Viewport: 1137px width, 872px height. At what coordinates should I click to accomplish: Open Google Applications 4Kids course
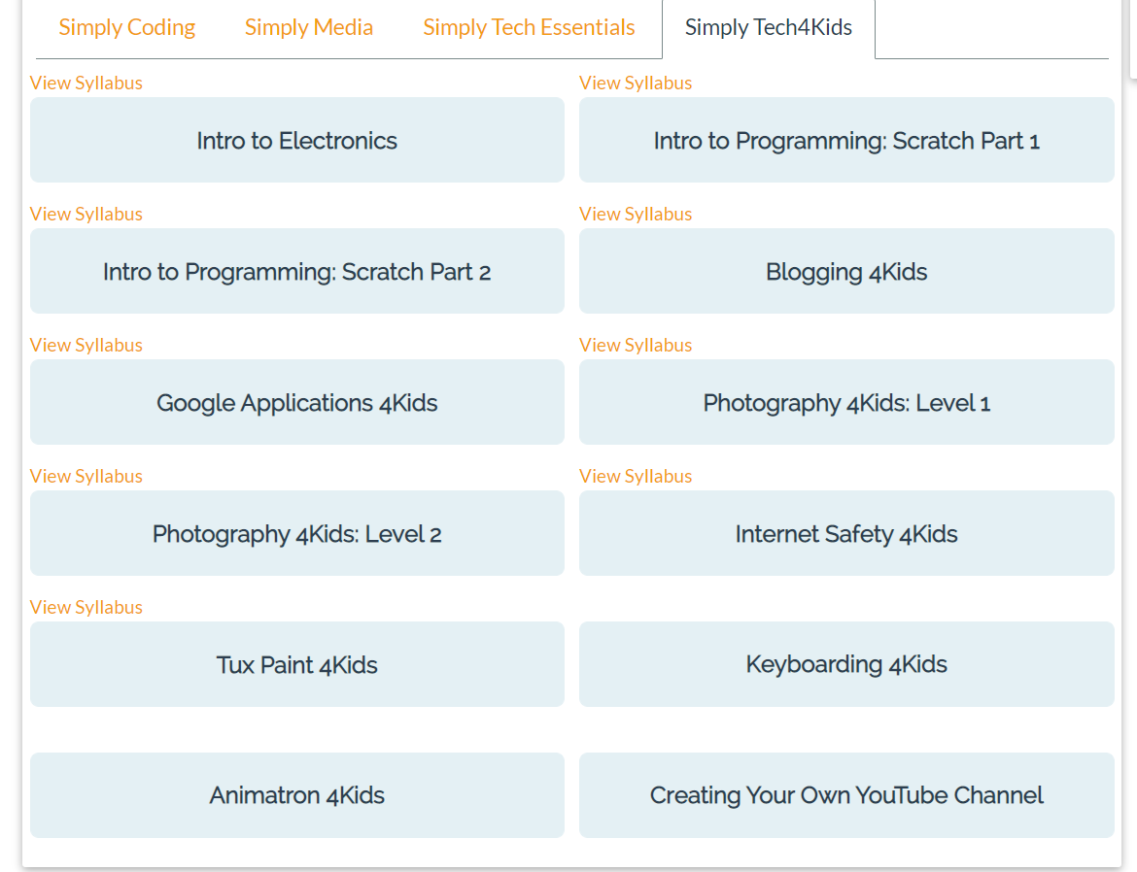(x=296, y=403)
